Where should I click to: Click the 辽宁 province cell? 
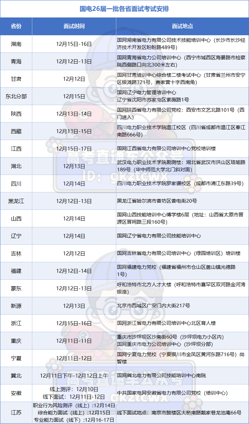(x=16, y=236)
